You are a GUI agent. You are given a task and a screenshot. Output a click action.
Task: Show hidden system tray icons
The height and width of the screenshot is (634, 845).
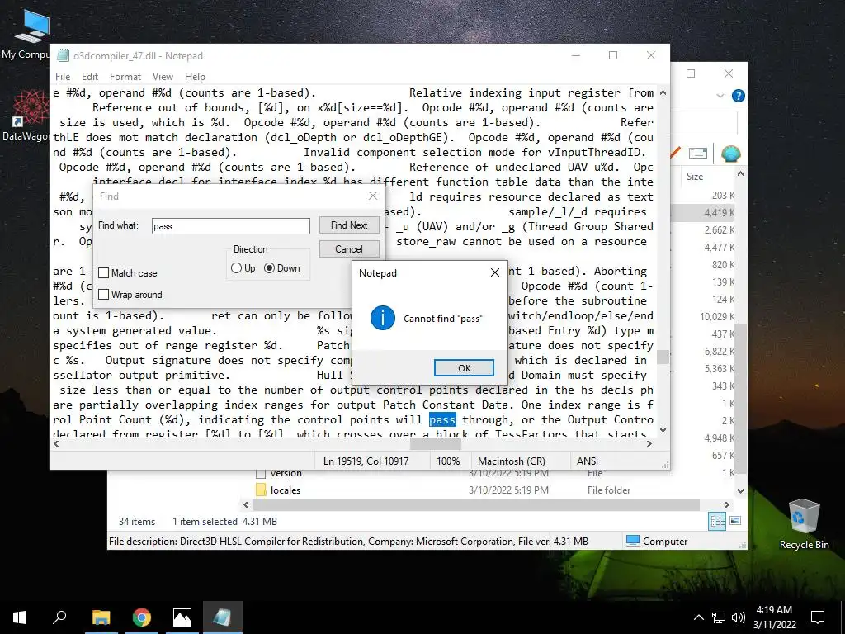(698, 617)
